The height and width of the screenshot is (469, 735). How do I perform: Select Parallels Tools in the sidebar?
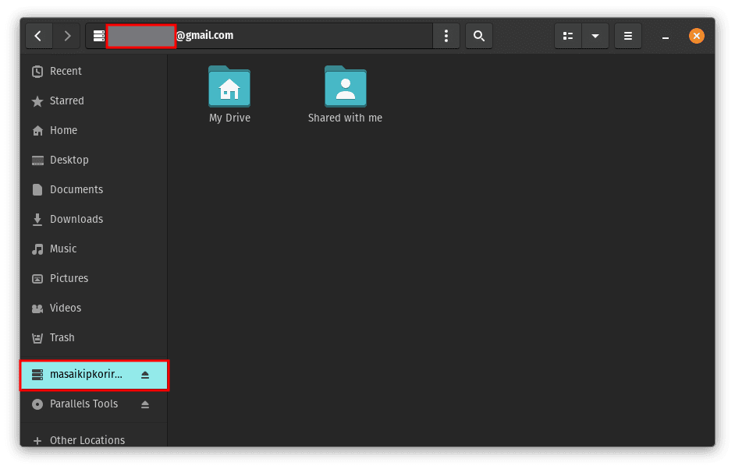[94, 404]
